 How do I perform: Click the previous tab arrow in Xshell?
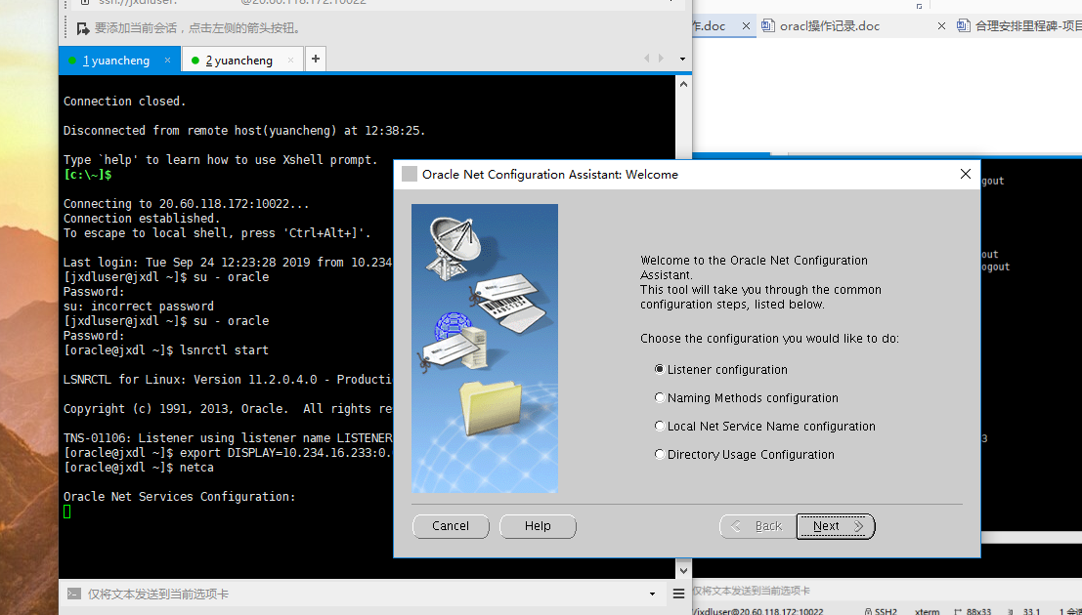point(647,59)
